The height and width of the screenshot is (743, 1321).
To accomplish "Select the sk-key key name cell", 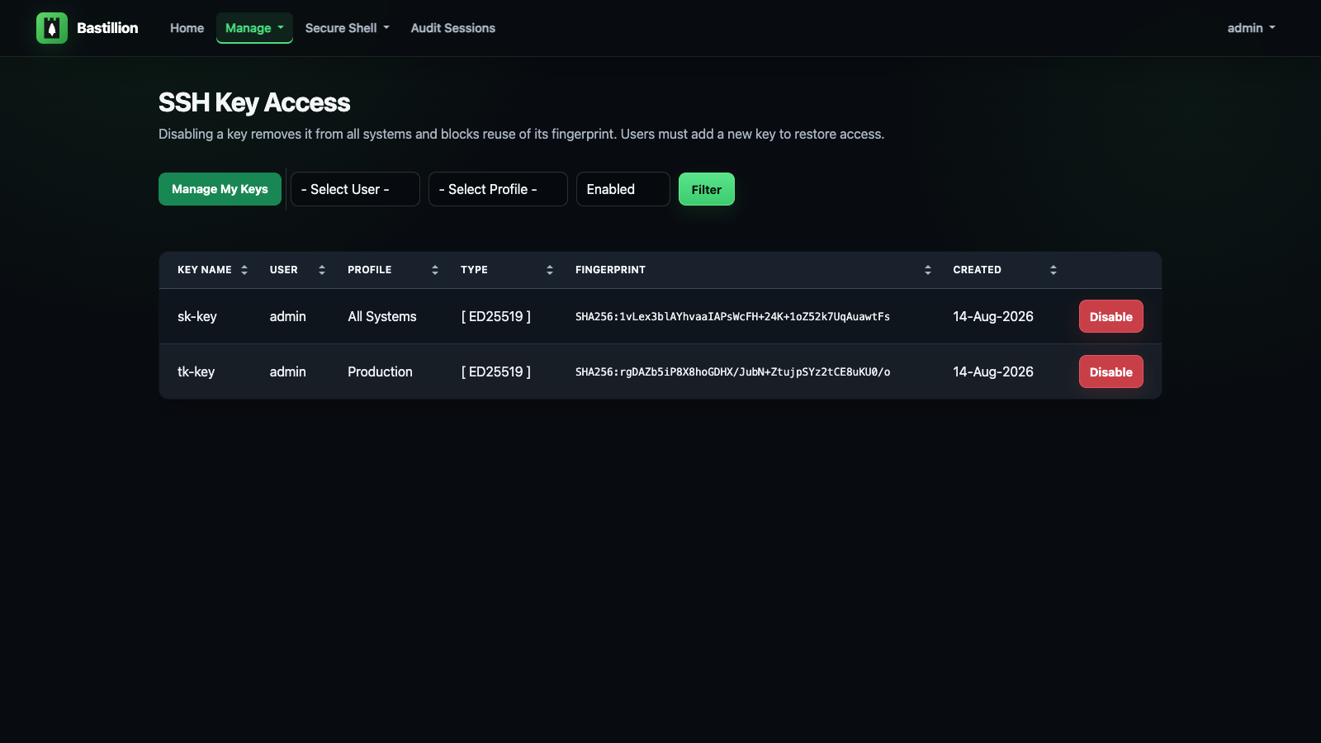I will click(x=197, y=316).
